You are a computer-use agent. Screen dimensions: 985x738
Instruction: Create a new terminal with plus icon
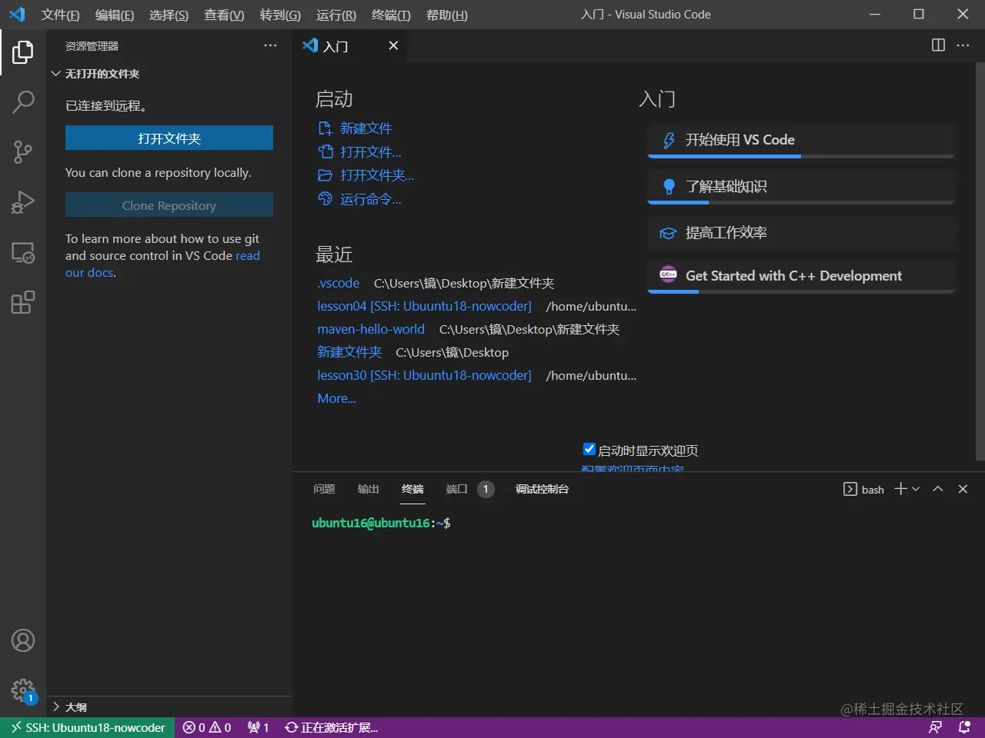pyautogui.click(x=900, y=489)
